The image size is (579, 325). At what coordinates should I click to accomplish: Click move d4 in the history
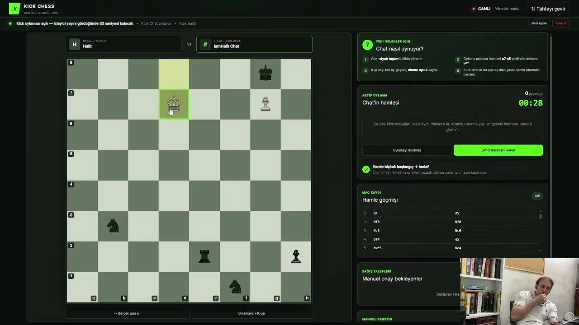[x=375, y=213]
